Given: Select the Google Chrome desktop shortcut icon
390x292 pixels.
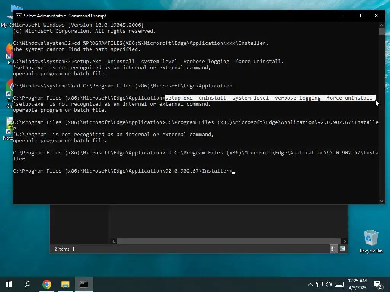Looking at the screenshot, I should click(x=10, y=94).
